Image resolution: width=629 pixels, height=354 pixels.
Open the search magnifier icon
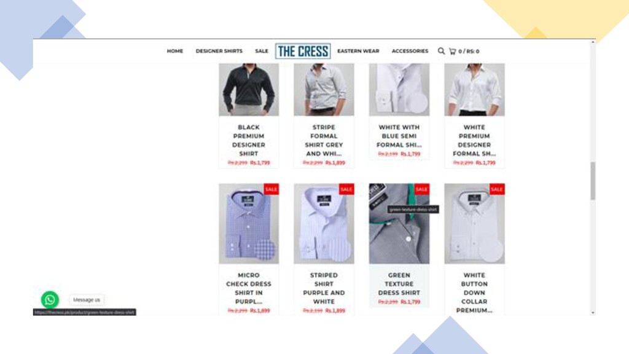(441, 51)
